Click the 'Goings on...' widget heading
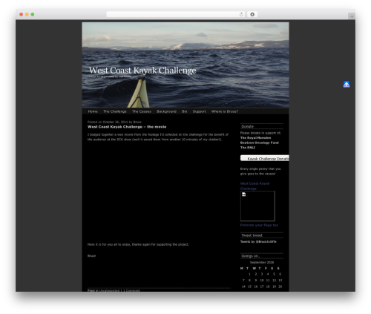 (x=262, y=256)
